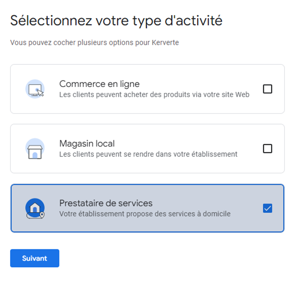298x282 pixels.
Task: Uncheck the Prestataire de services checkbox
Action: tap(267, 208)
